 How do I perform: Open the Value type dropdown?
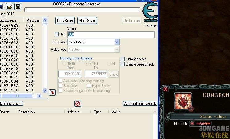pos(117,50)
